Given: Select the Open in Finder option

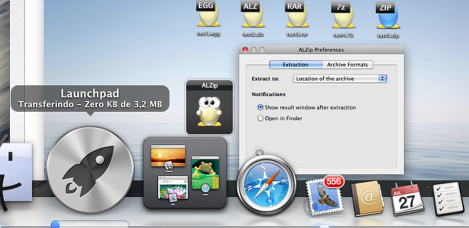Looking at the screenshot, I should [280, 119].
